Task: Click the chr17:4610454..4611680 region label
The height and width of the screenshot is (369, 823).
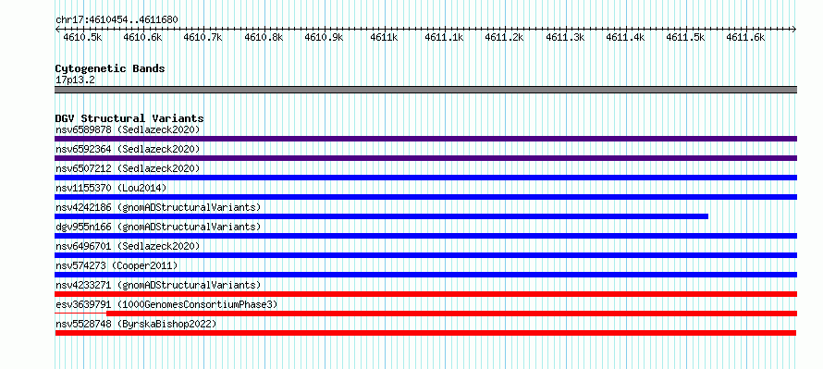Action: (x=117, y=20)
